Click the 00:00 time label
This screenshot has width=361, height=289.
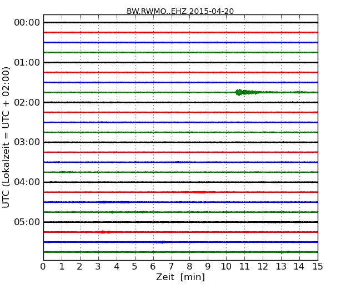pos(27,23)
